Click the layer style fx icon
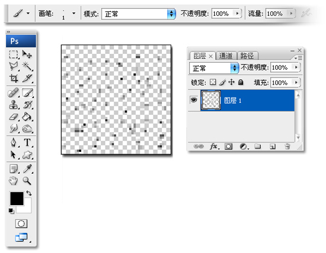This screenshot has width=326, height=253. (x=214, y=147)
